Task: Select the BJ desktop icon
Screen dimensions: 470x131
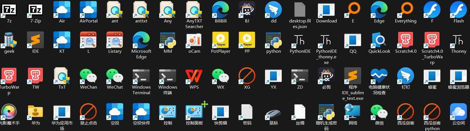Action: pyautogui.click(x=247, y=10)
